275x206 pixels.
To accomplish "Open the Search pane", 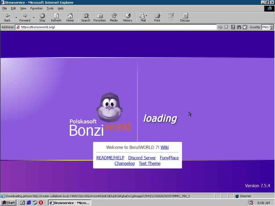I will pyautogui.click(x=86, y=17).
